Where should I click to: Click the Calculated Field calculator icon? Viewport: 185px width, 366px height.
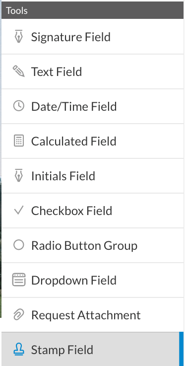click(19, 141)
